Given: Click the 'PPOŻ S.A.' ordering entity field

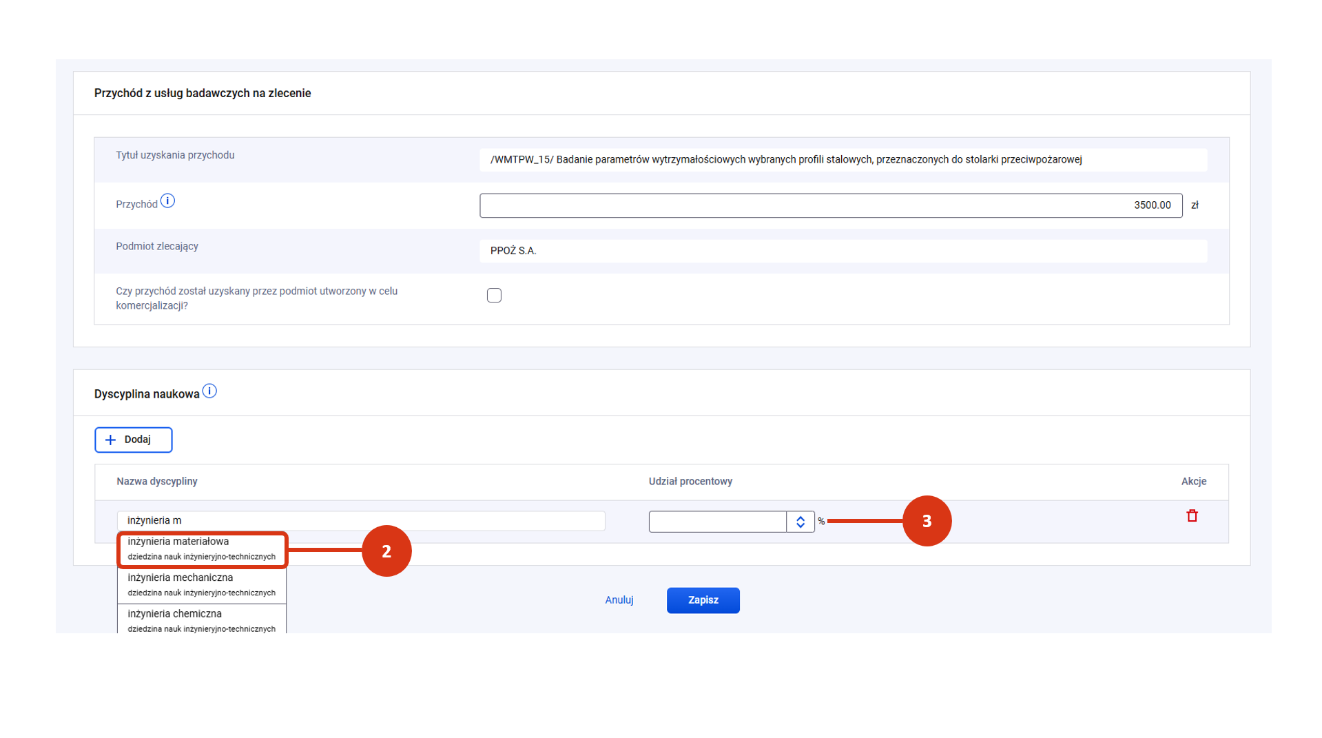Looking at the screenshot, I should (843, 251).
